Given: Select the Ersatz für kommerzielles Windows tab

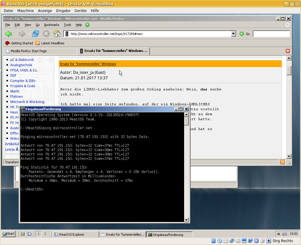Looking at the screenshot, I should click(113, 51).
